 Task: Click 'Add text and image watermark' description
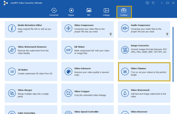tap(148, 95)
